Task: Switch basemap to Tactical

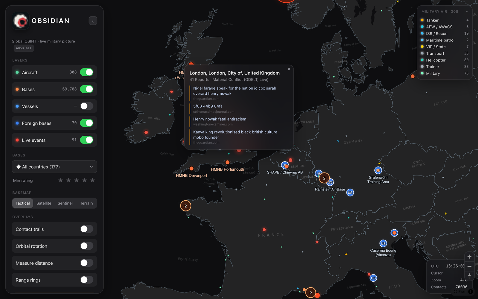Action: click(x=23, y=203)
